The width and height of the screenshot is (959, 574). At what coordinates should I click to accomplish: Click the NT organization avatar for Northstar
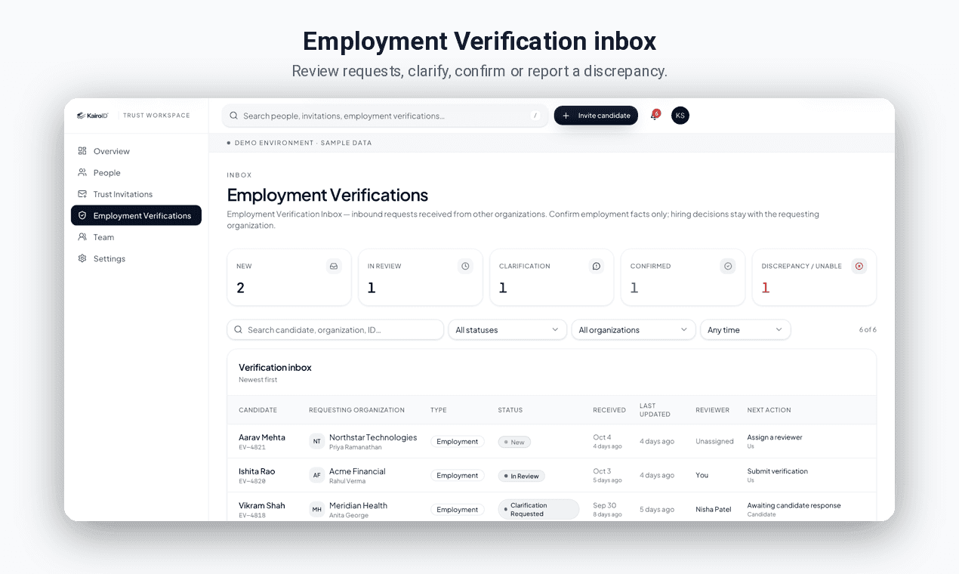point(317,442)
